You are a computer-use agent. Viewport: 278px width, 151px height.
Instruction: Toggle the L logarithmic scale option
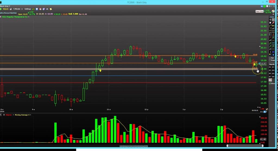pyautogui.click(x=263, y=112)
